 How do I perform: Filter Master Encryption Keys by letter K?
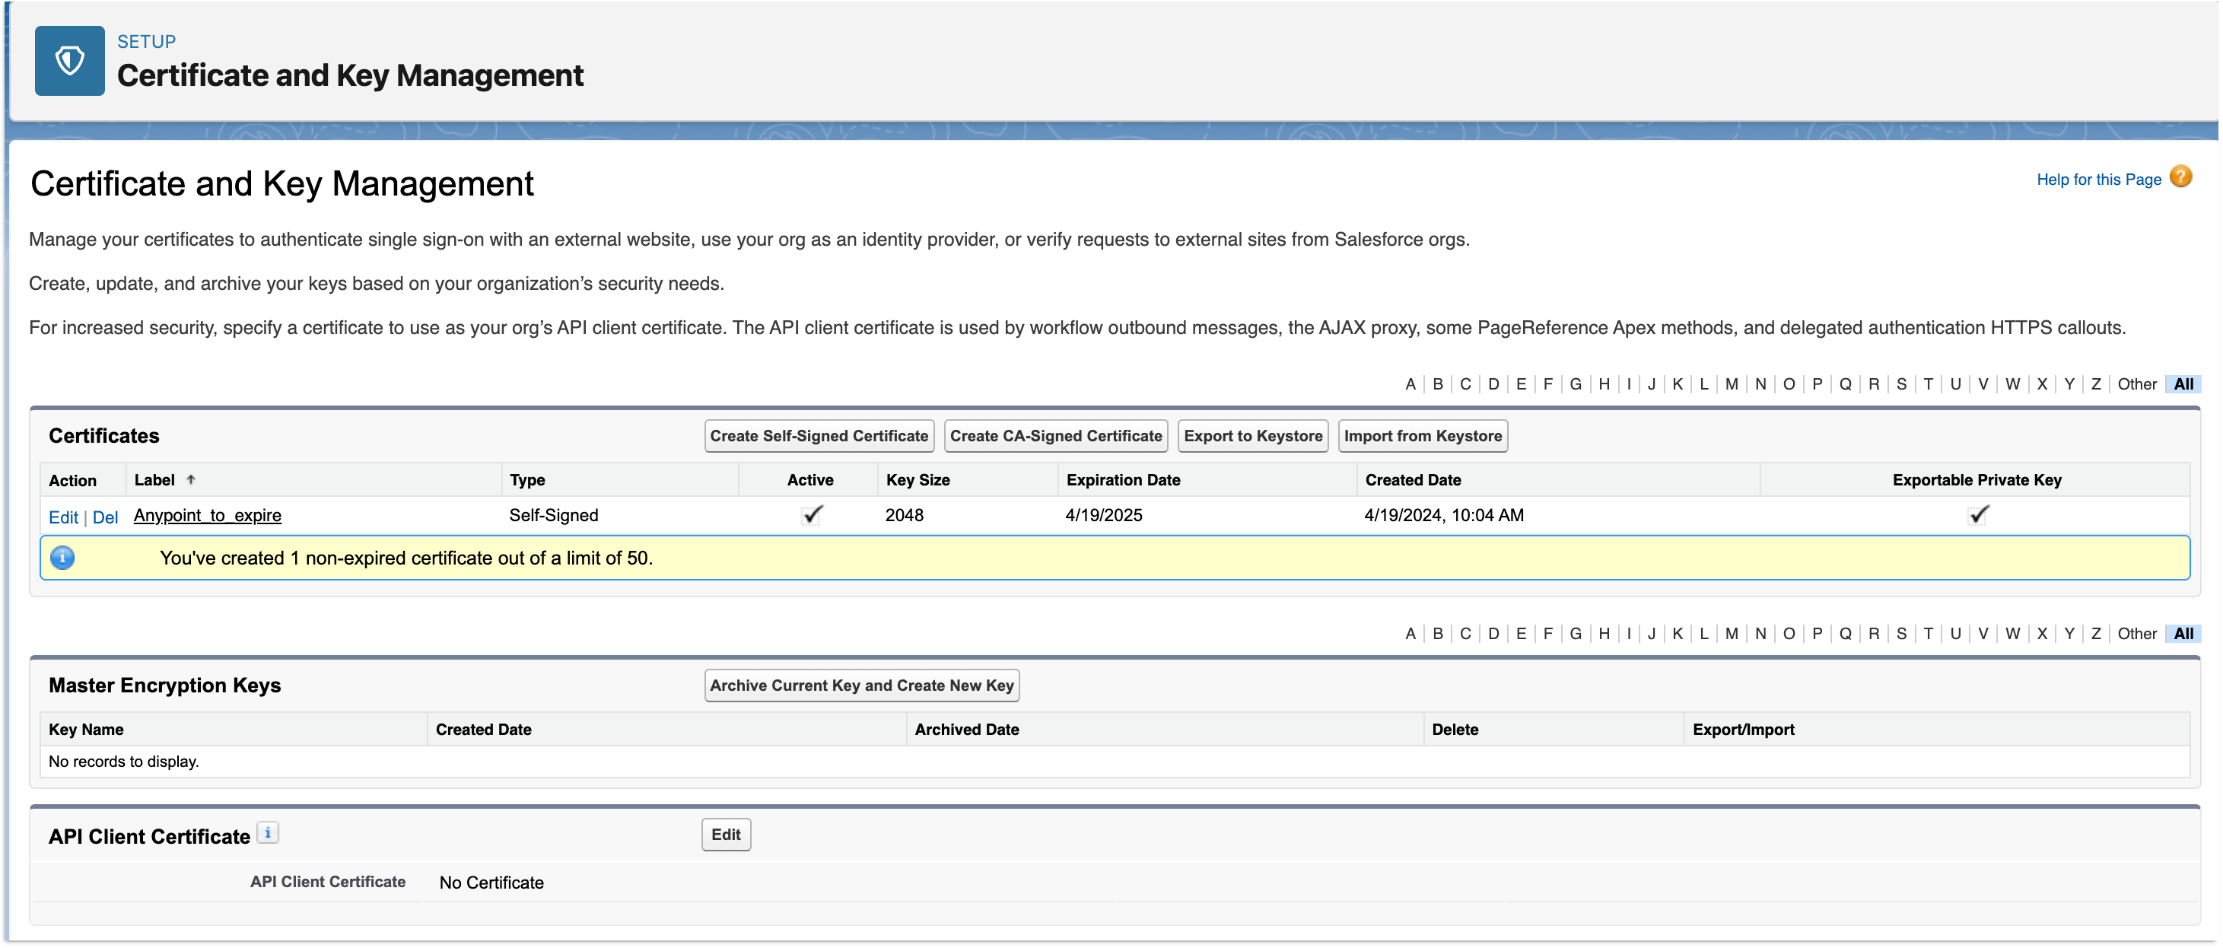pos(1676,634)
